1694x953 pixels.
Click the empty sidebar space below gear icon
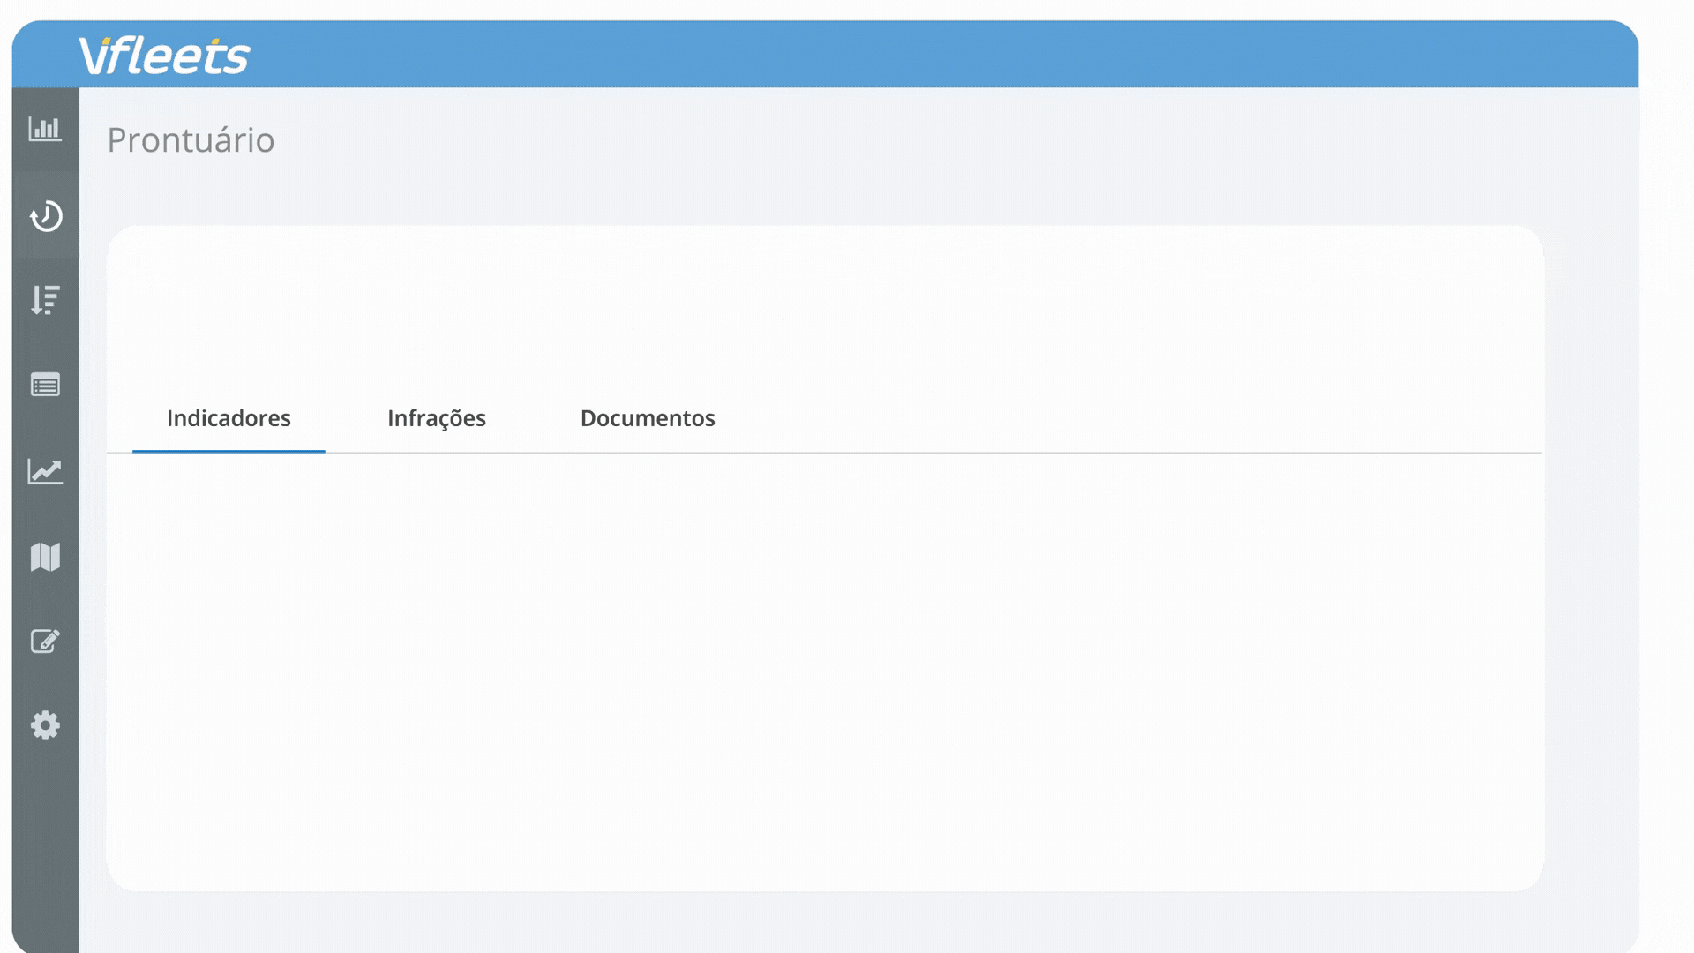click(x=45, y=847)
